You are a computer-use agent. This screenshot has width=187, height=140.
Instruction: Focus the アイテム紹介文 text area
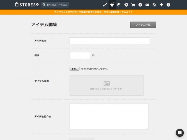click(x=109, y=117)
